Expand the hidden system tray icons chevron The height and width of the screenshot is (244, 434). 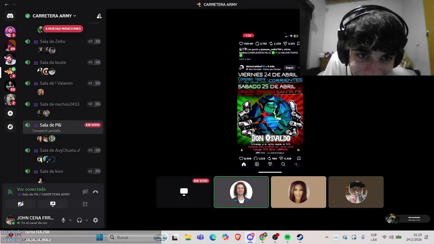tap(327, 238)
